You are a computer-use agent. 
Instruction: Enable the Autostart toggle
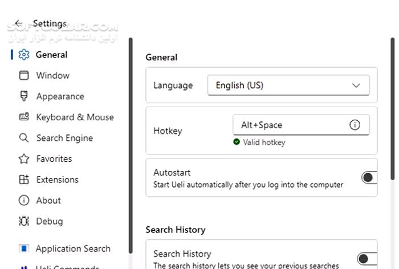pos(369,178)
